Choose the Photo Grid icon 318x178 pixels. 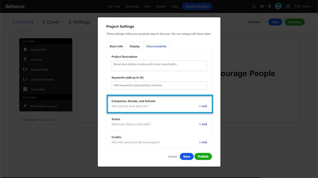(x=25, y=89)
